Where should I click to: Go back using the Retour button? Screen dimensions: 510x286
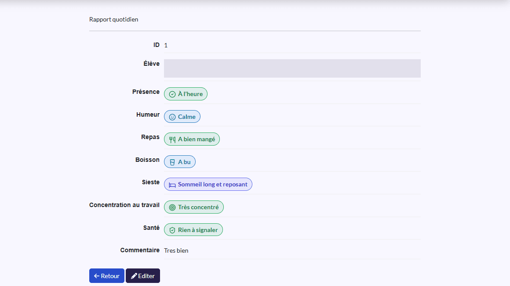click(107, 275)
